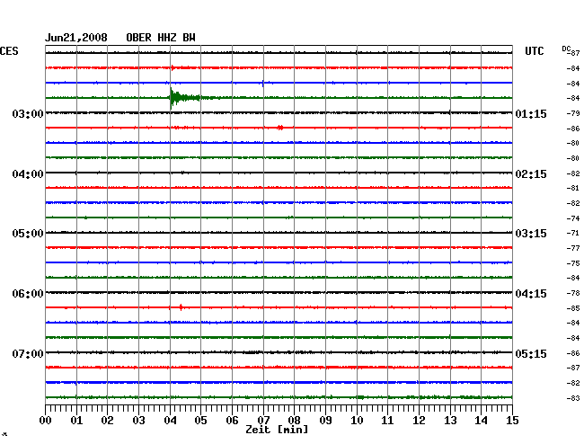Click the station label OBER HHZ BW
The height and width of the screenshot is (444, 584).
[x=161, y=38]
